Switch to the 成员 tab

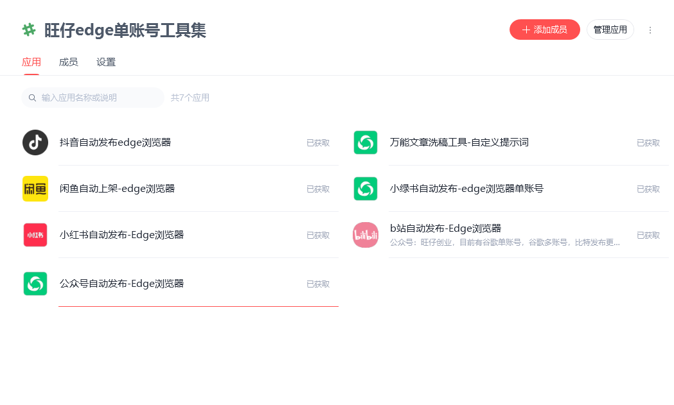point(68,62)
